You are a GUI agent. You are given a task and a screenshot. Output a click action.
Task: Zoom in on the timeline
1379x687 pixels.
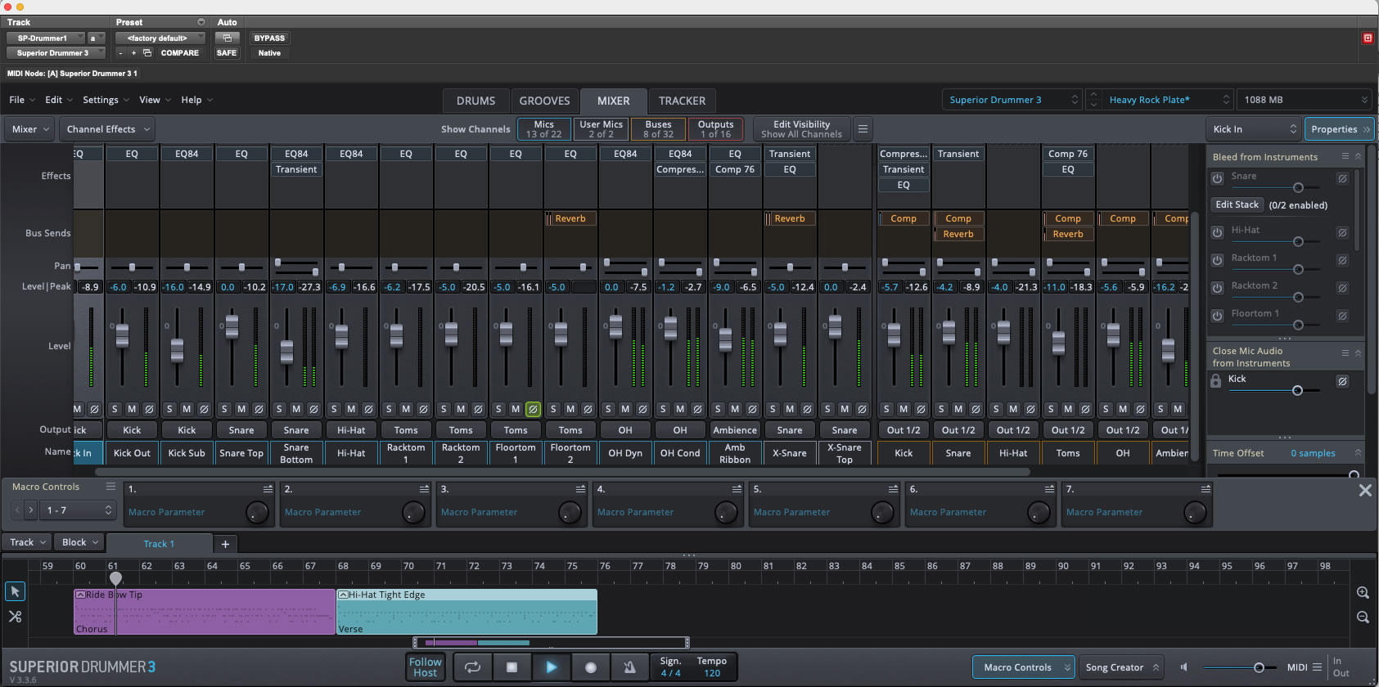(x=1363, y=592)
